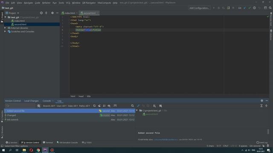Viewport: 273px width, 153px height.
Task: Open Services tool window
Action: pos(12,142)
